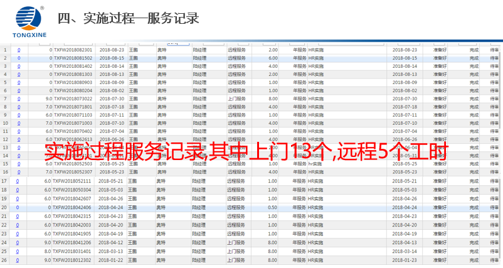The height and width of the screenshot is (268, 503).
Task: Select record TXFW2018073022
Action: [73, 99]
